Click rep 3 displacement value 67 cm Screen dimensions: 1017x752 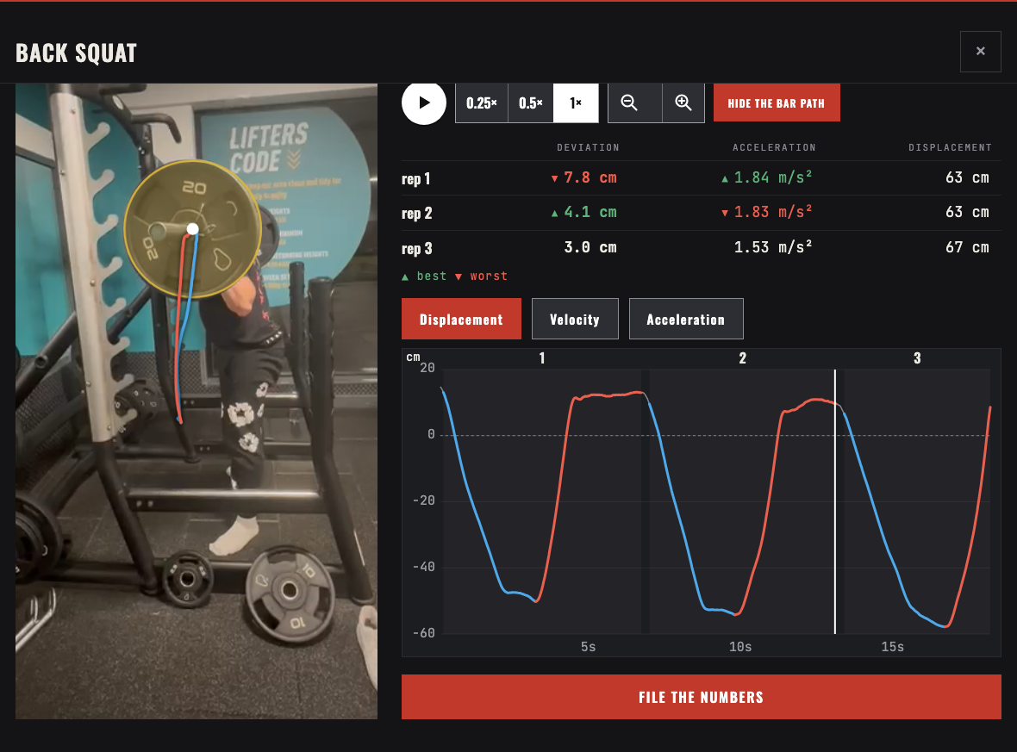(967, 247)
